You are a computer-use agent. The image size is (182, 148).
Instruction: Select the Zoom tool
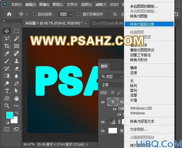(x=7, y=106)
